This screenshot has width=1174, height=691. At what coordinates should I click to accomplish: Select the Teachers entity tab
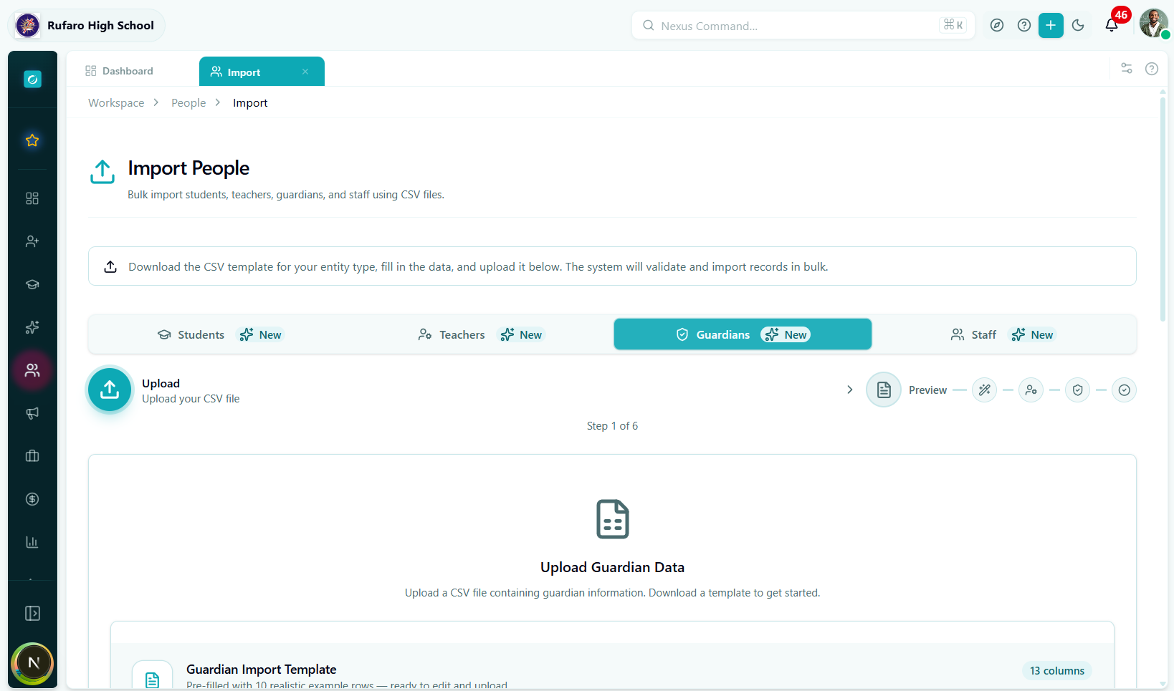(481, 334)
